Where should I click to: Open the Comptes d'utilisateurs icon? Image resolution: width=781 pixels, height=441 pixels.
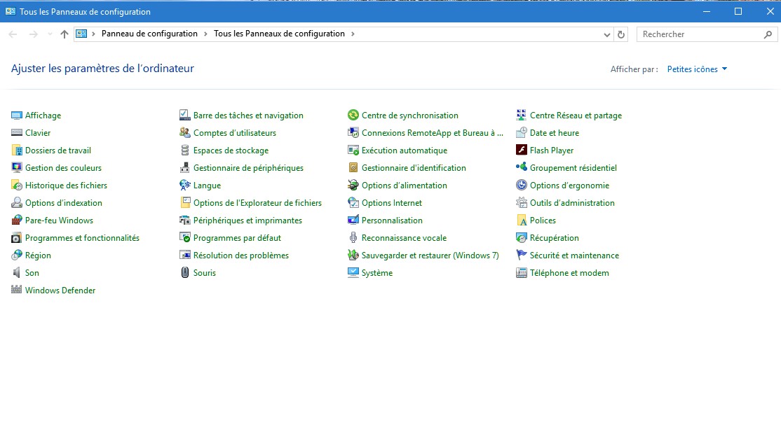pyautogui.click(x=185, y=133)
